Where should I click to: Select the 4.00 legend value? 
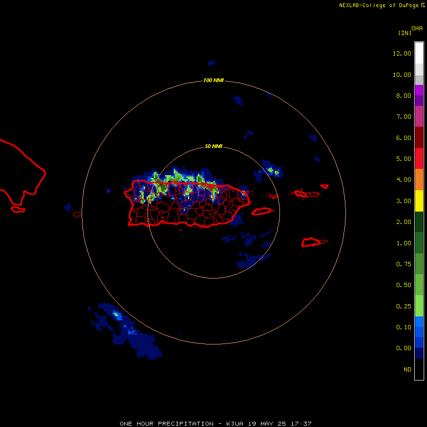pos(404,180)
